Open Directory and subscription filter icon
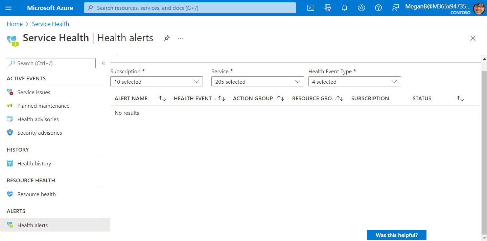The width and height of the screenshot is (487, 241). click(x=328, y=8)
